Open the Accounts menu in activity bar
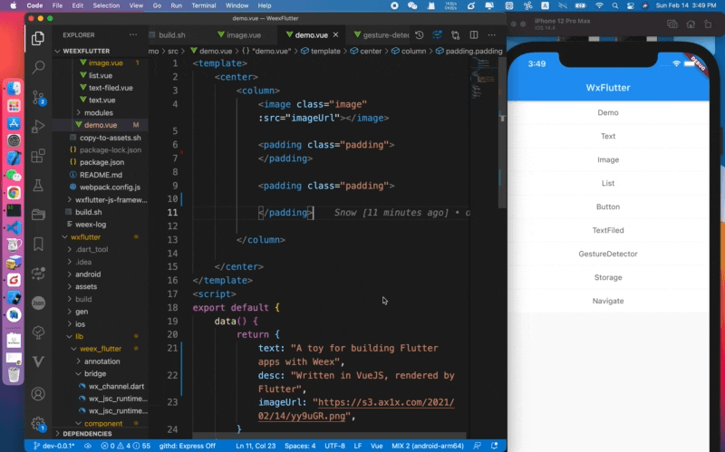Image resolution: width=725 pixels, height=452 pixels. tap(38, 394)
